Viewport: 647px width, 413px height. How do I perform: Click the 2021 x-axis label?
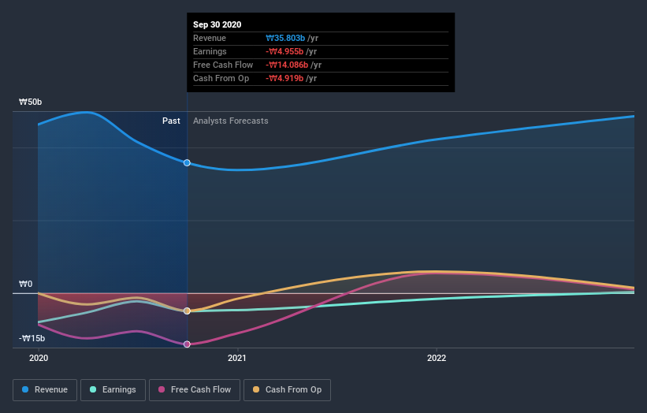point(237,358)
